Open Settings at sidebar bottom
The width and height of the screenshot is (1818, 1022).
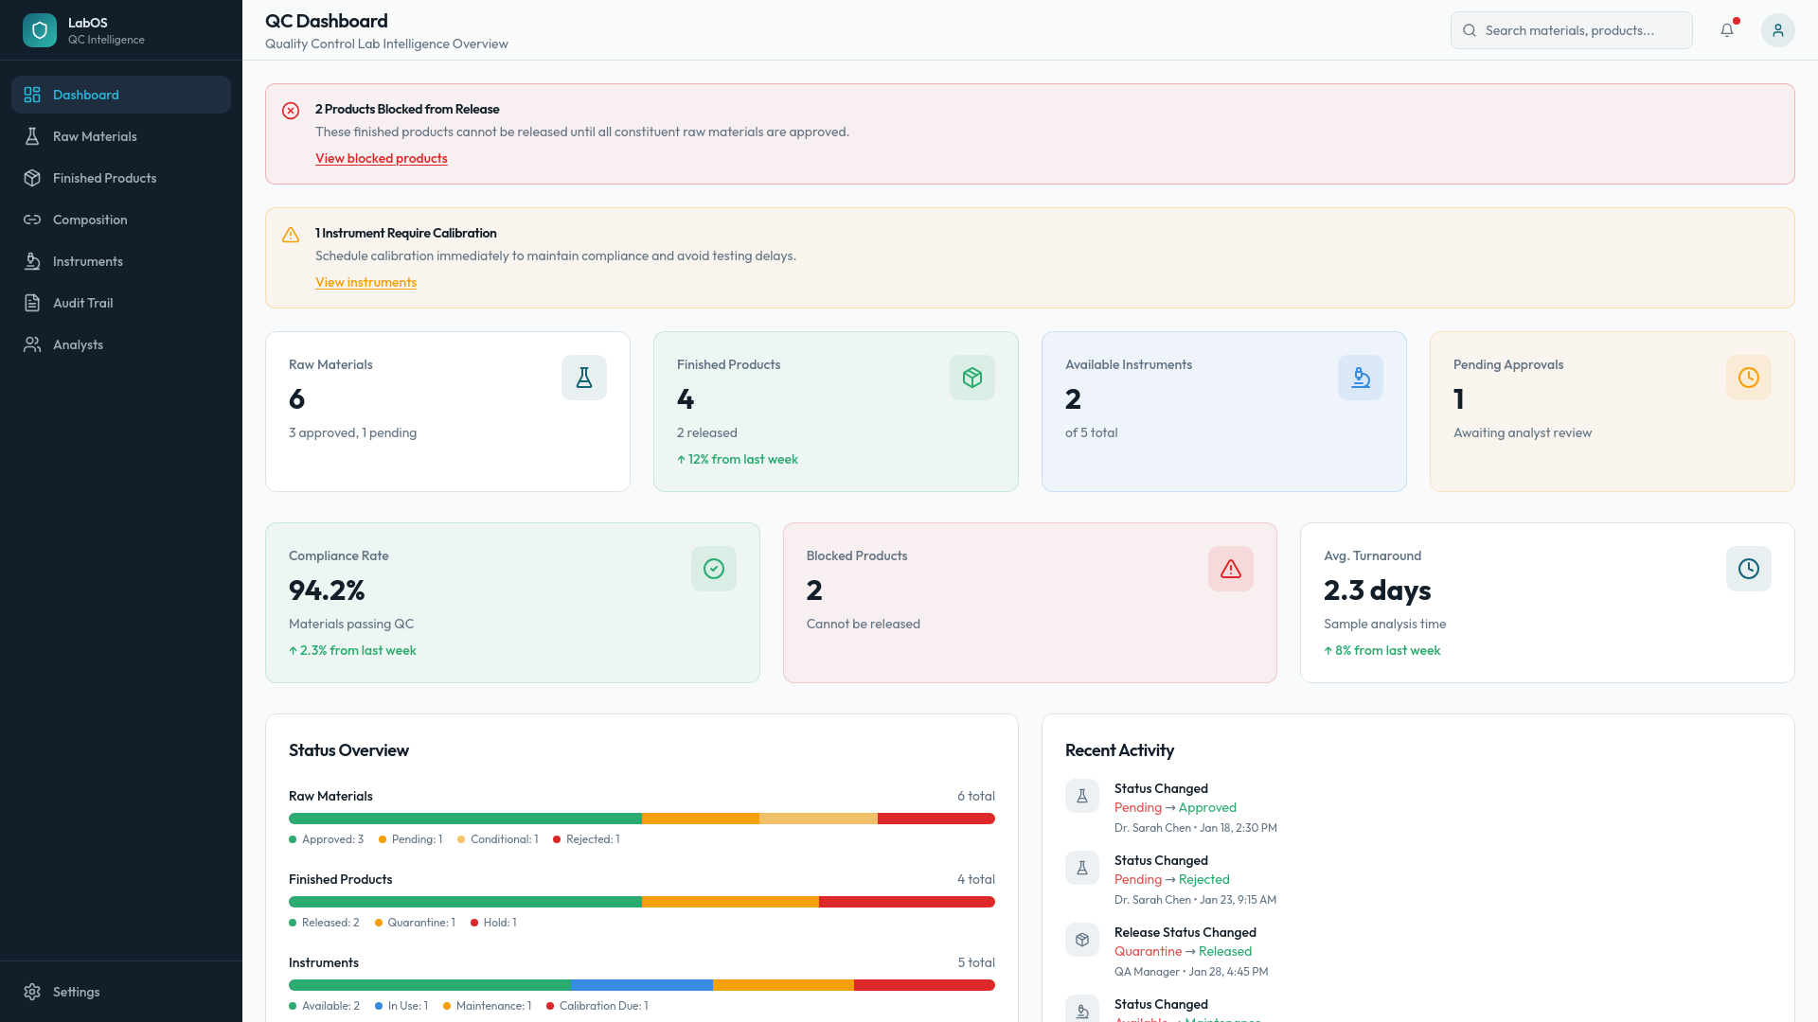click(121, 992)
